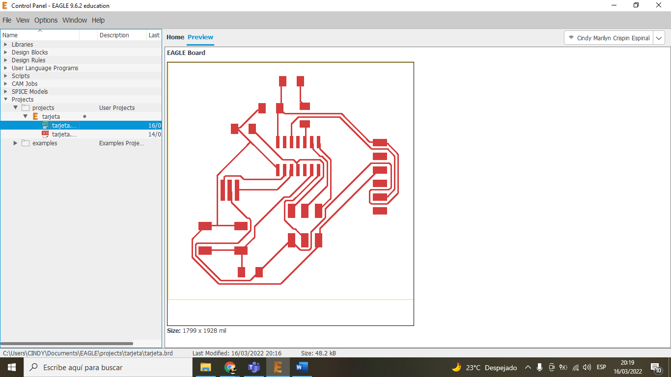
Task: Expand the examples folder arrow
Action: point(15,143)
